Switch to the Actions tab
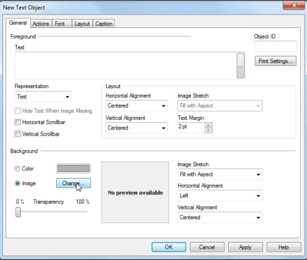307x260 pixels. point(41,23)
